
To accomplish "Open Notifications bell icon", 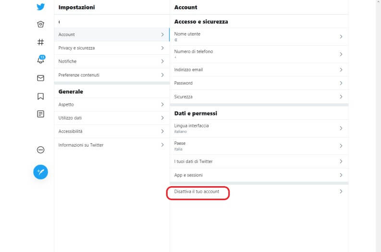I will (x=41, y=60).
